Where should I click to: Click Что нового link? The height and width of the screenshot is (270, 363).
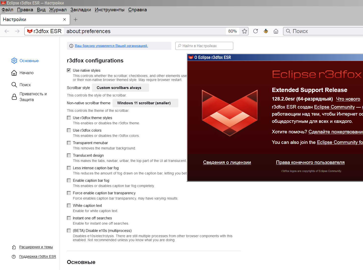[348, 99]
